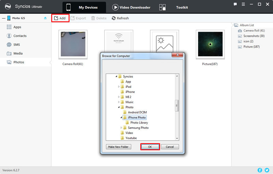This screenshot has width=273, height=174.
Task: Expand the iPad folder
Action: pyautogui.click(x=119, y=86)
